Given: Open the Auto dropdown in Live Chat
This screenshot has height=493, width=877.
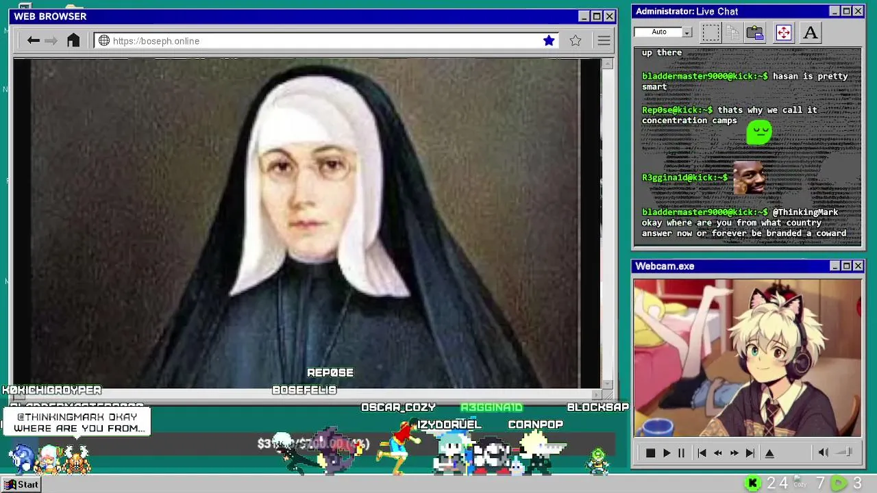Looking at the screenshot, I should click(x=687, y=32).
